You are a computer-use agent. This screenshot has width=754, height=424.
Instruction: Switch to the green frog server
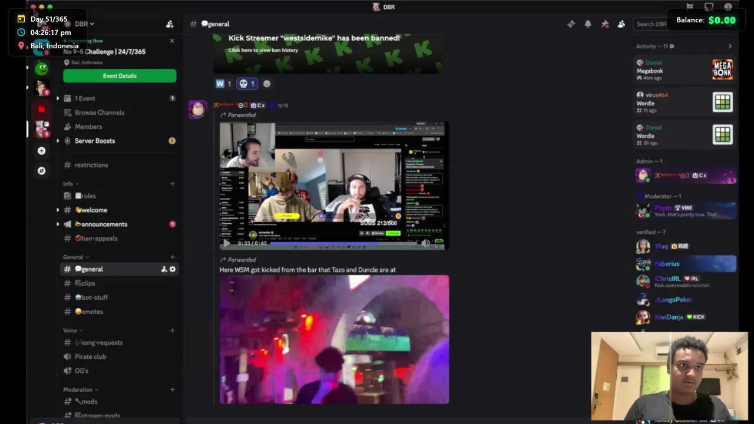point(41,68)
